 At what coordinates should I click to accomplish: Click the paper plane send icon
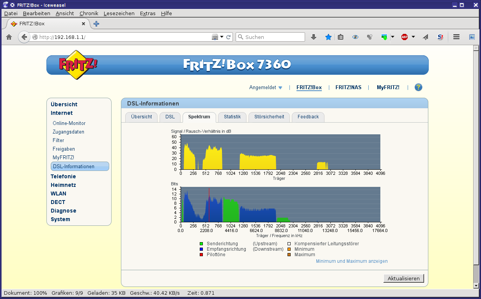click(426, 37)
